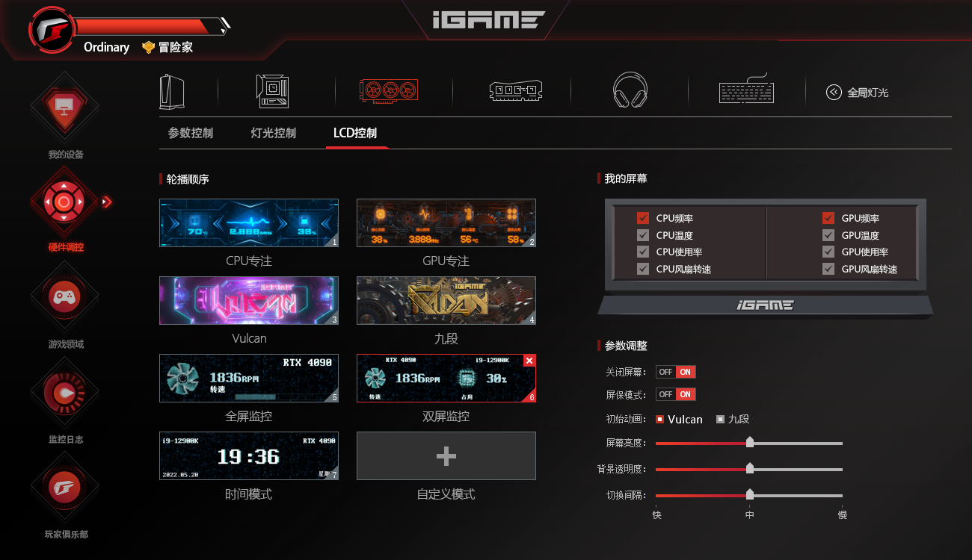Click the 慢 label under the slider
Viewport: 972px width, 560px height.
point(843,514)
